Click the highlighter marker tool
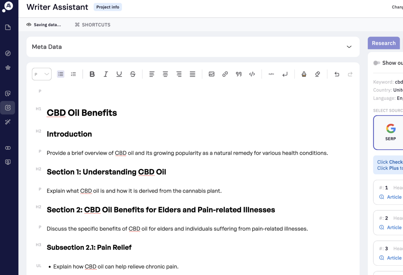The image size is (403, 275). (x=304, y=74)
